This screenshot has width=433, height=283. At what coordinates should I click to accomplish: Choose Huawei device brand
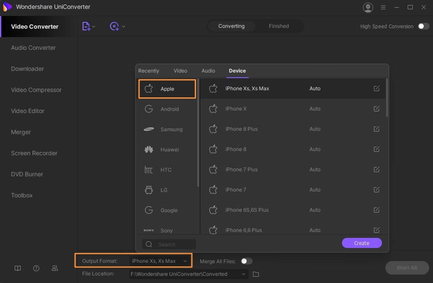[x=167, y=150]
